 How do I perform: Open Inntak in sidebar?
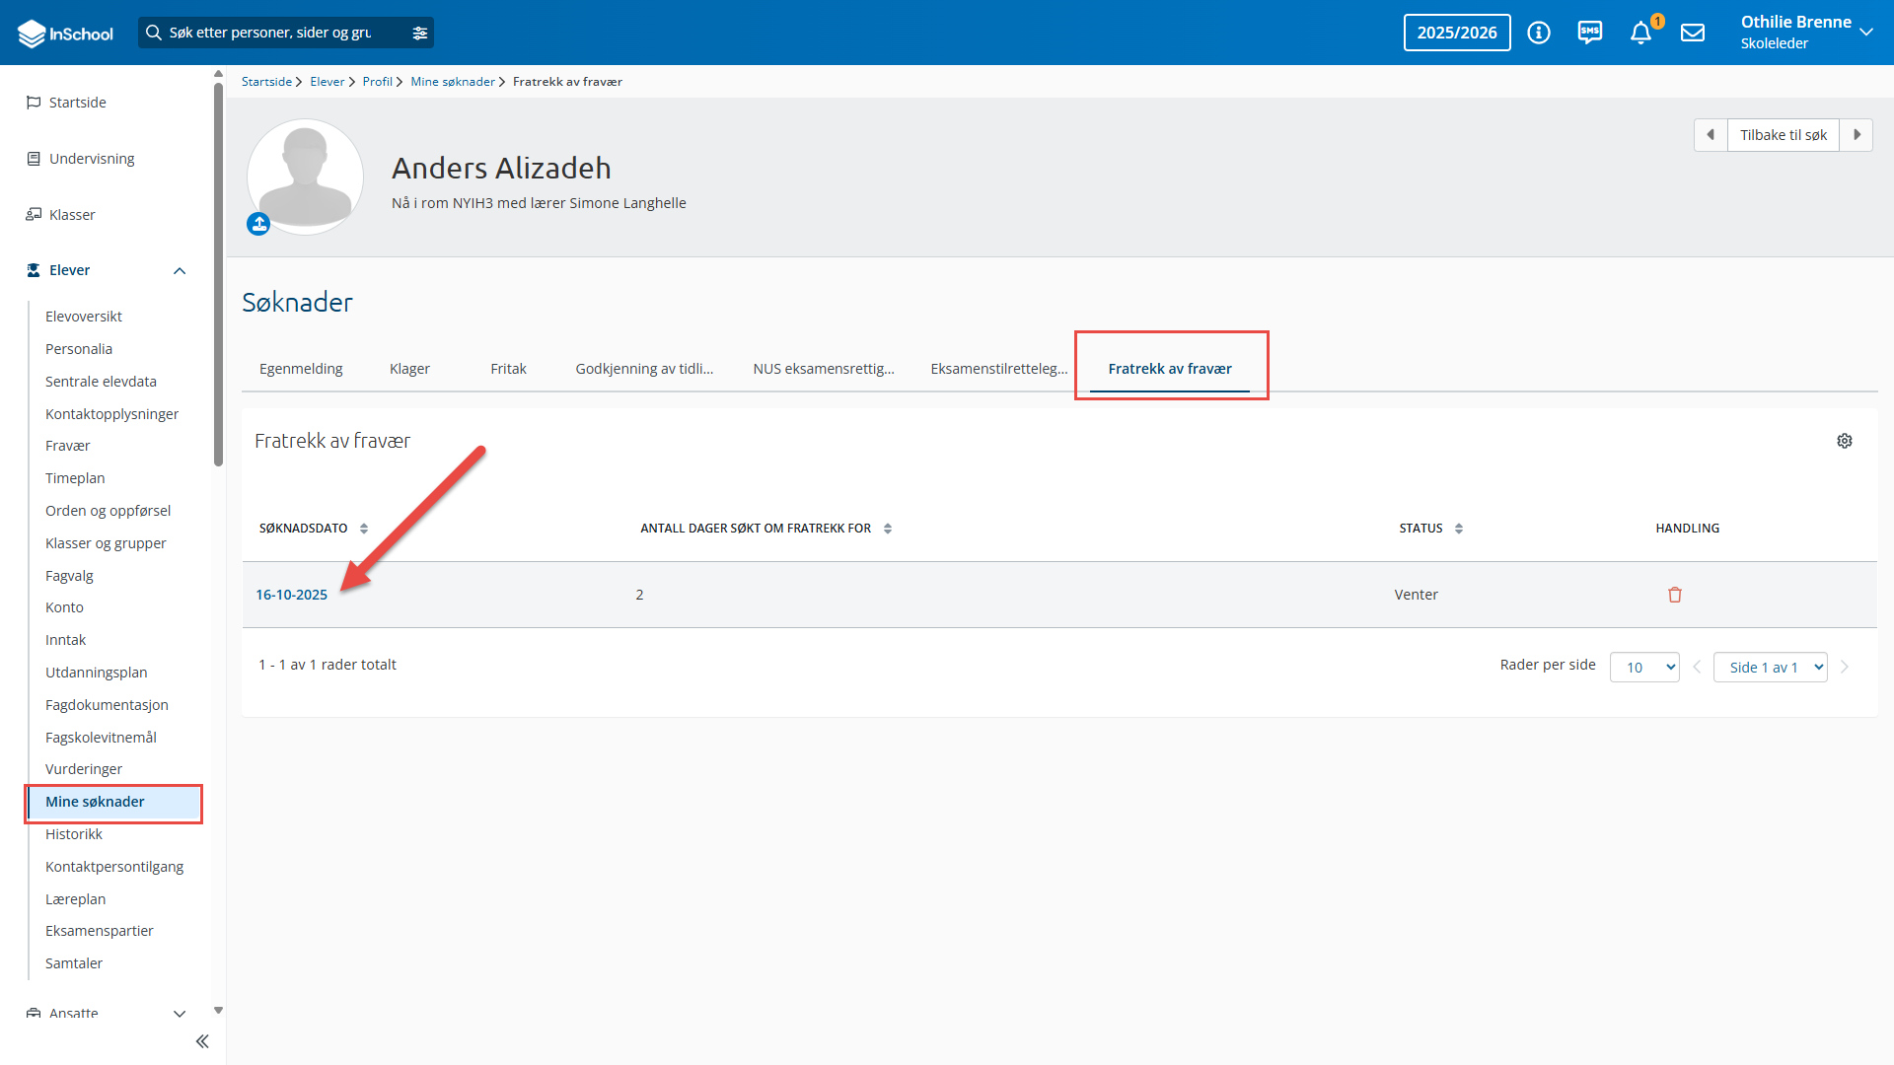(x=65, y=640)
